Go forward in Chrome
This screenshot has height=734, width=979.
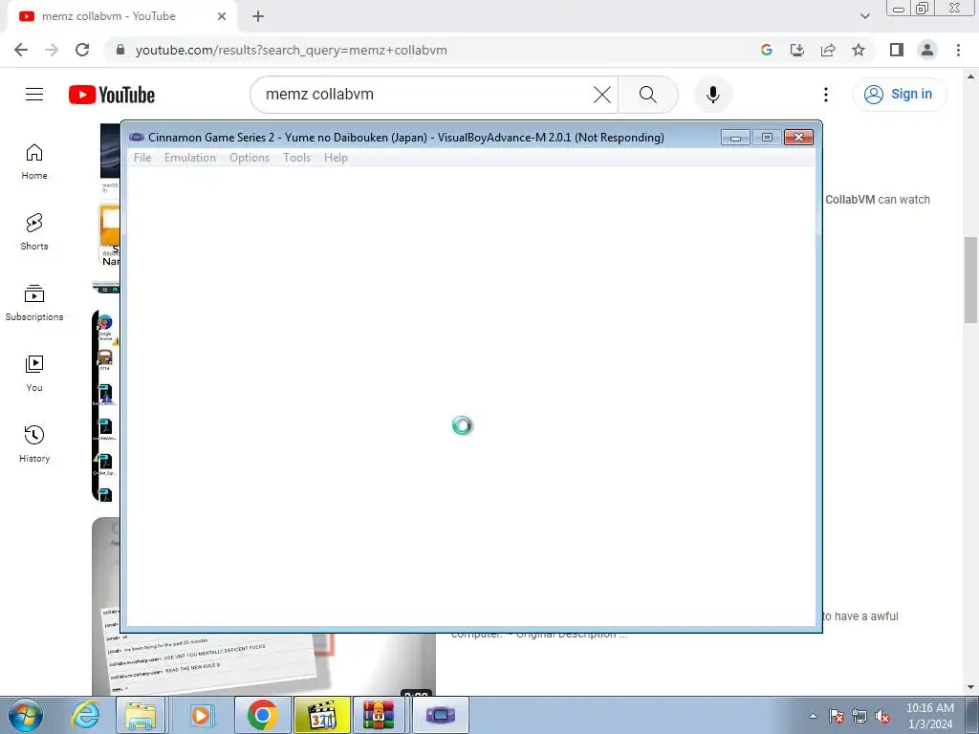[52, 50]
